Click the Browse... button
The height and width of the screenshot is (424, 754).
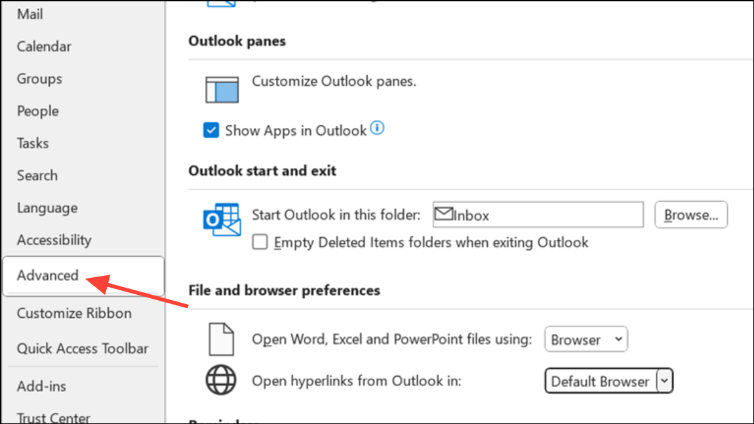click(691, 215)
